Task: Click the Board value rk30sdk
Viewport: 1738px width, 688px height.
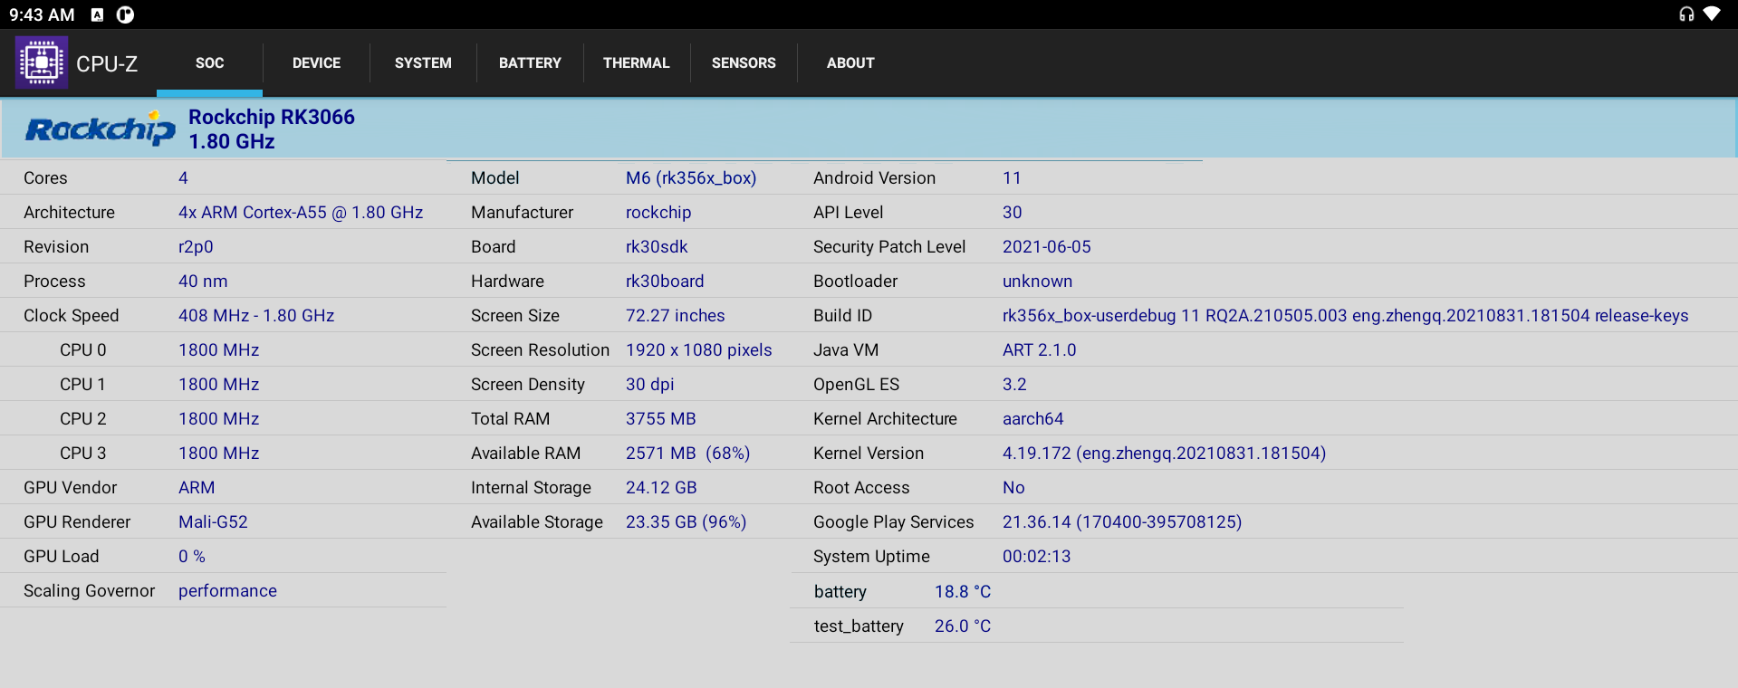Action: pos(657,247)
